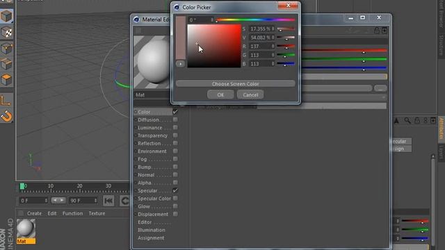Click the lock icon in Attributes panel
Screen dimensions: 445x250
[416, 121]
